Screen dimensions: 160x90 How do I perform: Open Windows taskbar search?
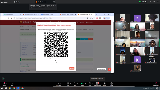point(6,88)
